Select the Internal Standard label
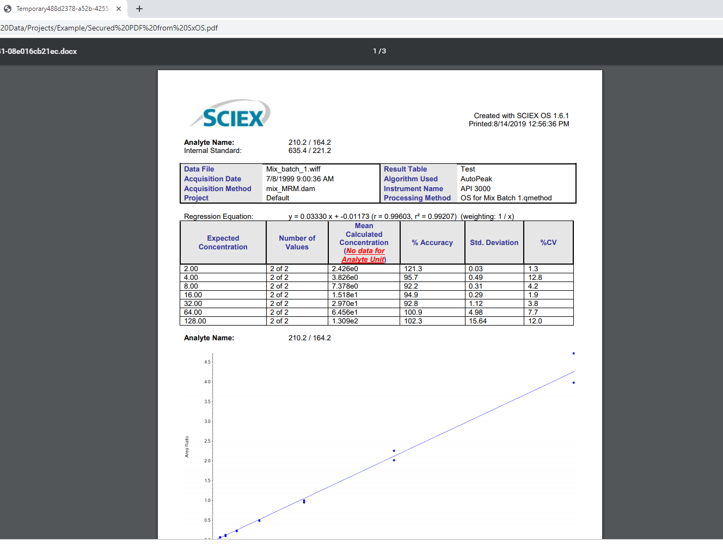This screenshot has width=723, height=551. tap(213, 150)
